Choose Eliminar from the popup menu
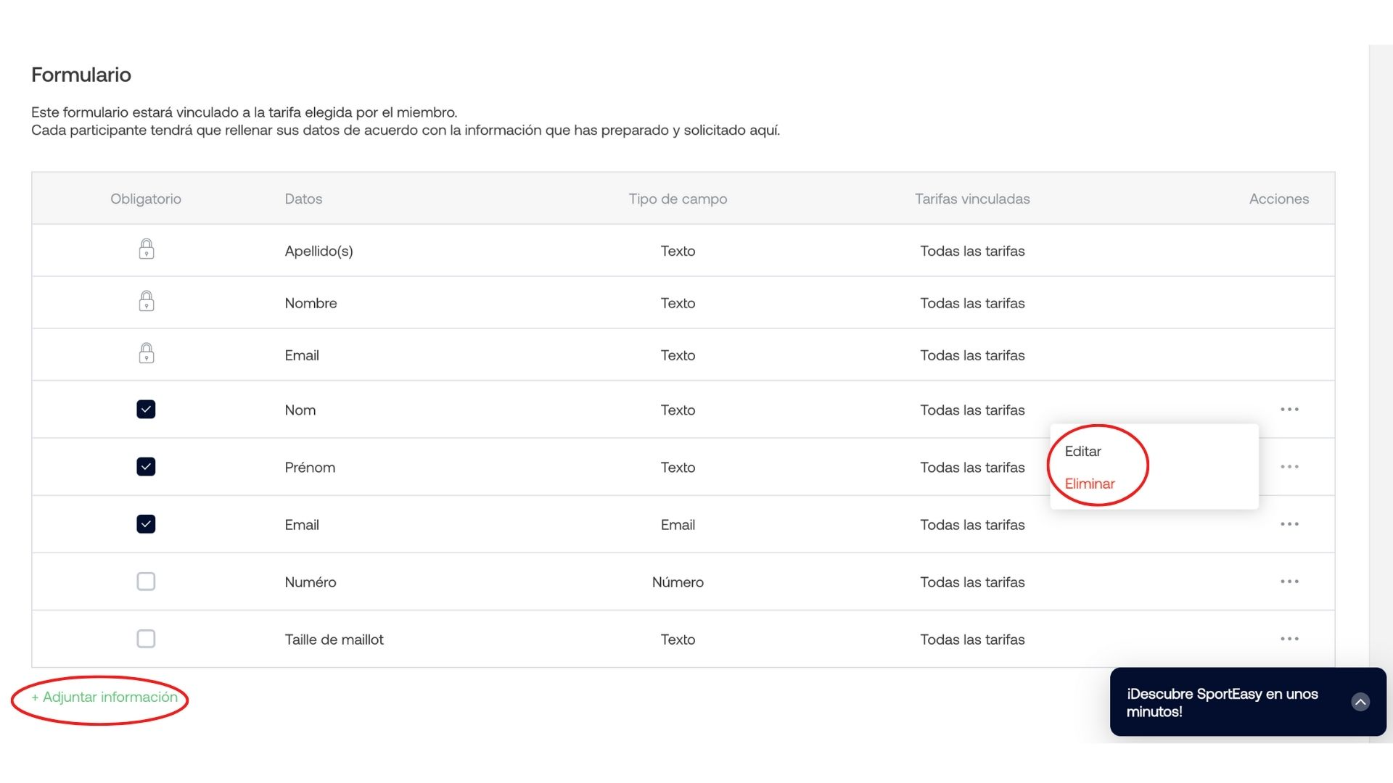This screenshot has width=1393, height=783. coord(1089,484)
